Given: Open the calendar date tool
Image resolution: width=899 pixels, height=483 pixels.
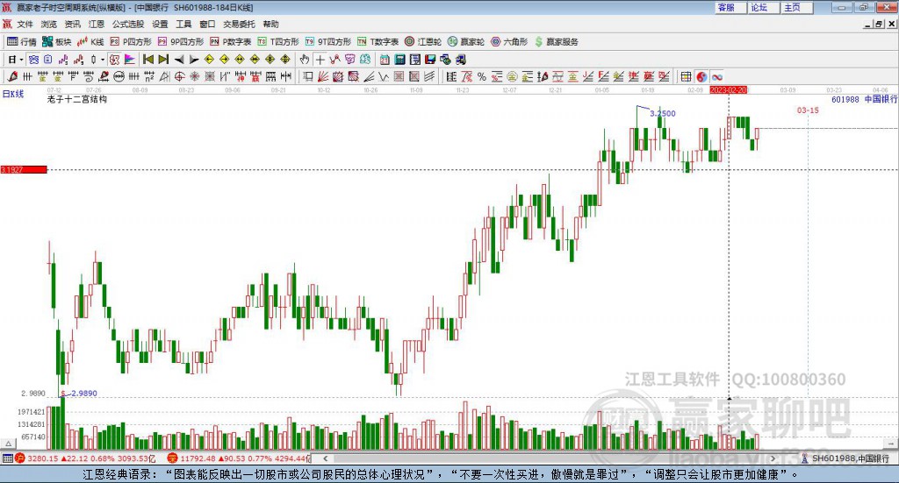Looking at the screenshot, I should 385,60.
